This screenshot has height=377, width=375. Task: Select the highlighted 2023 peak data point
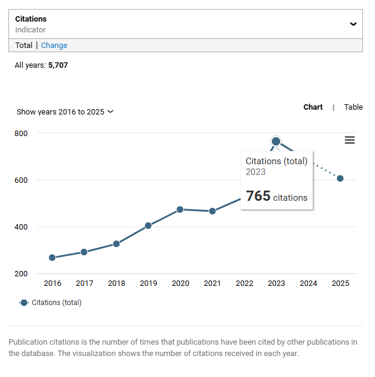pos(276,141)
